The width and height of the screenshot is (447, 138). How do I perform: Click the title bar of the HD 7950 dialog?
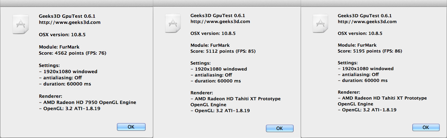(x=76, y=3)
